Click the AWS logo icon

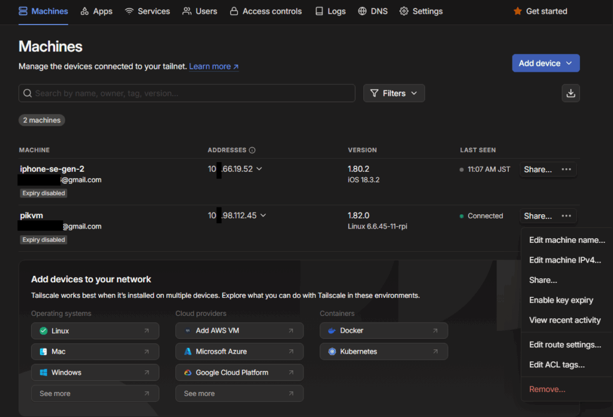pos(187,331)
